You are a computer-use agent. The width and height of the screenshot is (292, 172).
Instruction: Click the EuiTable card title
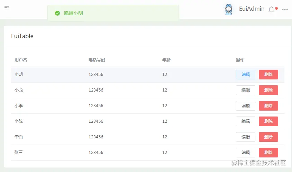[x=22, y=36]
